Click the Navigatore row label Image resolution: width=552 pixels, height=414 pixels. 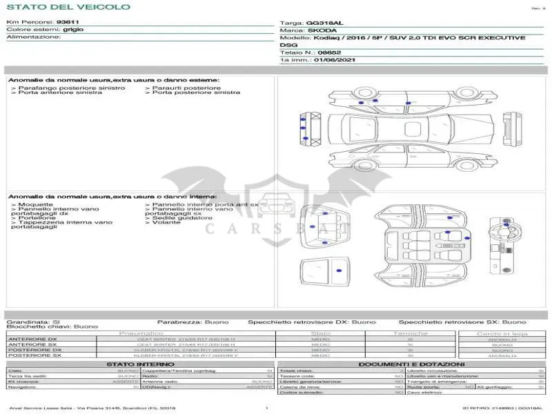point(22,387)
